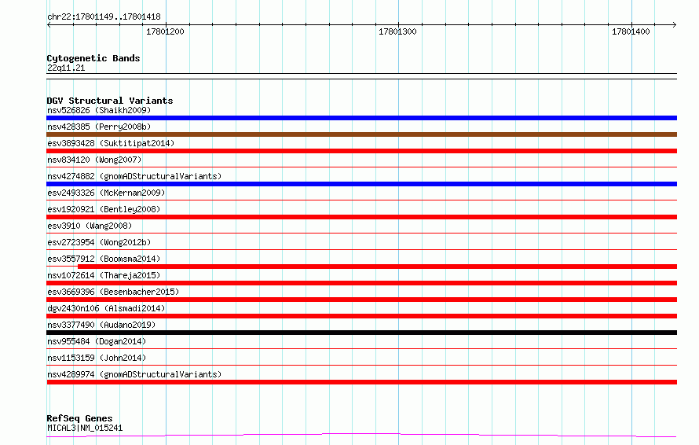This screenshot has width=699, height=445.
Task: Click nsv3377490 (Audano2019) variant label
Action: (x=101, y=325)
